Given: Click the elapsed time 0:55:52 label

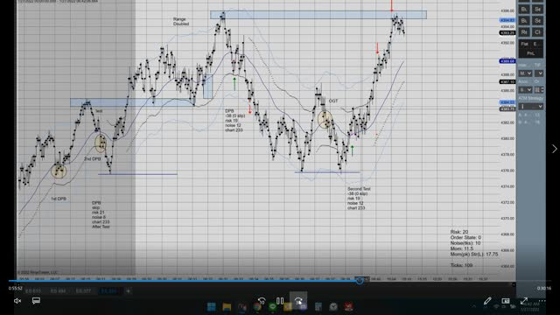Looking at the screenshot, I should [x=16, y=288].
